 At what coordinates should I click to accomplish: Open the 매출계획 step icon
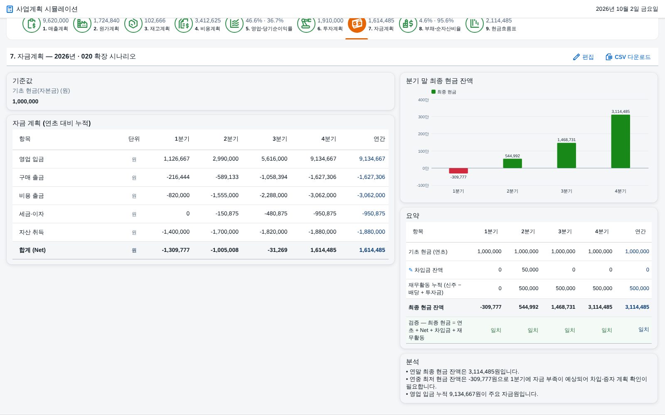32,24
